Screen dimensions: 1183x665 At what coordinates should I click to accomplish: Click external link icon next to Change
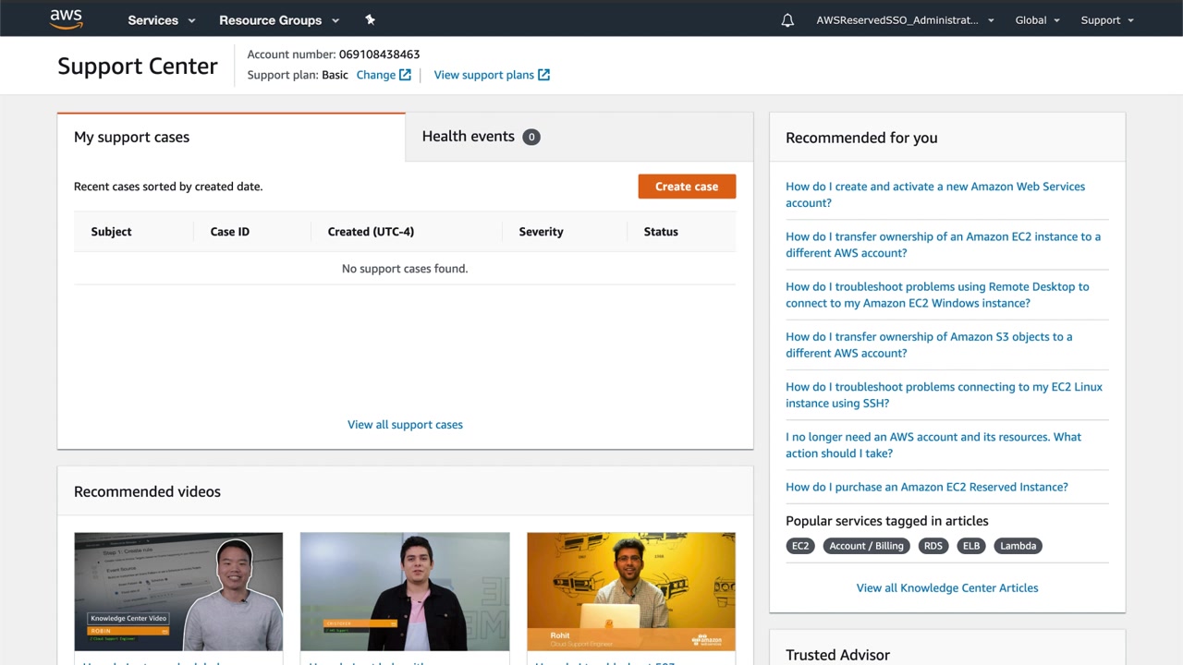405,75
